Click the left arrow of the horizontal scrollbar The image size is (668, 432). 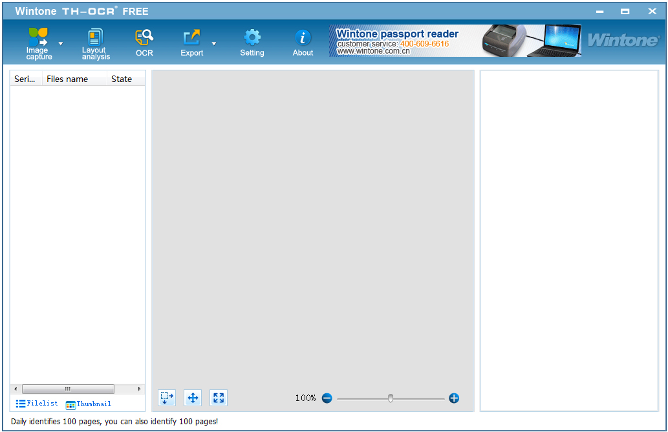point(15,389)
